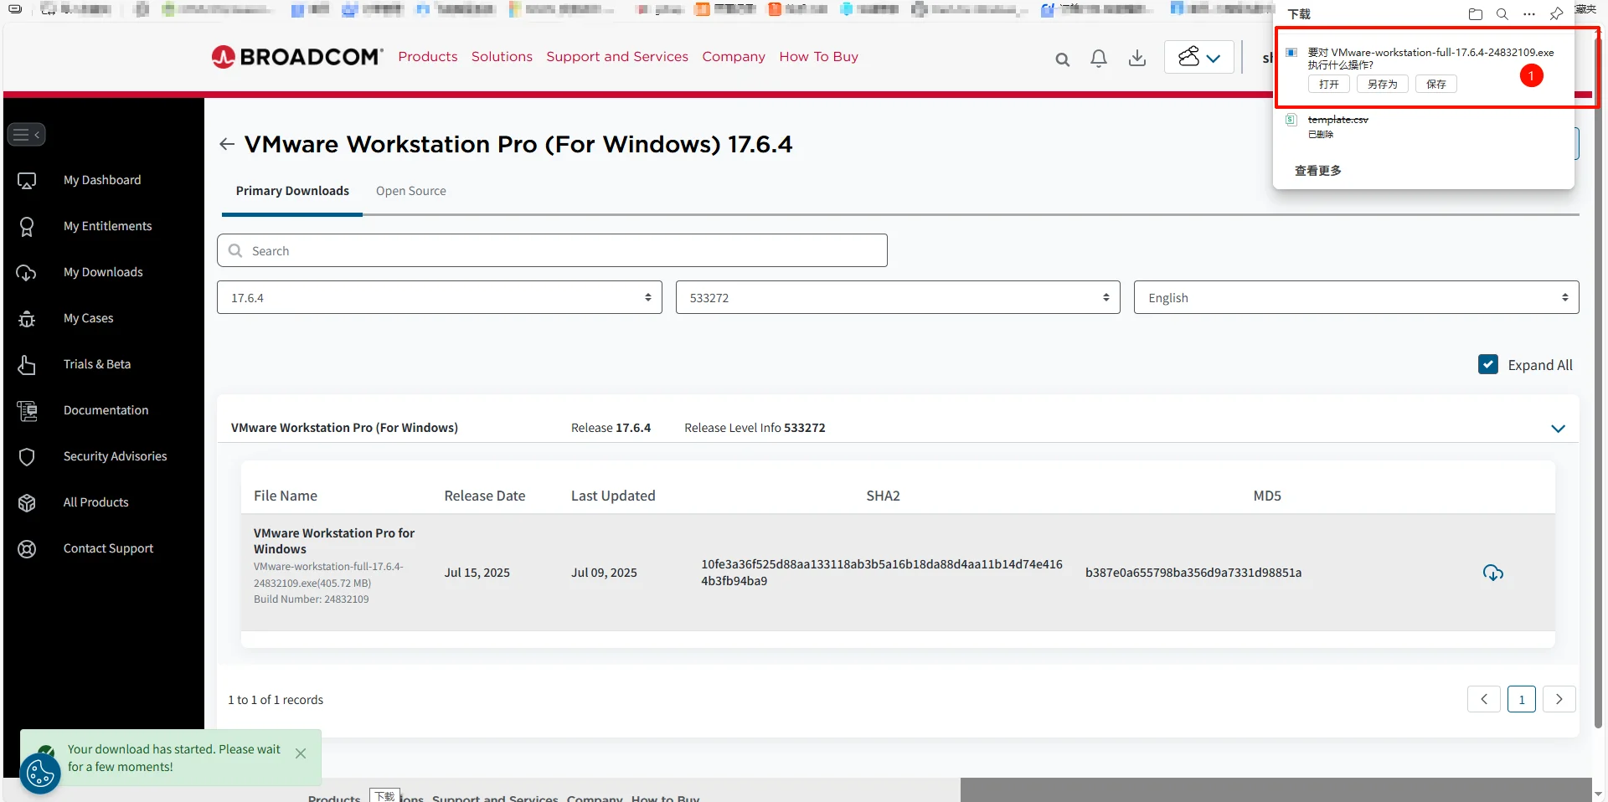Open Security Advisories in the sidebar

click(116, 455)
